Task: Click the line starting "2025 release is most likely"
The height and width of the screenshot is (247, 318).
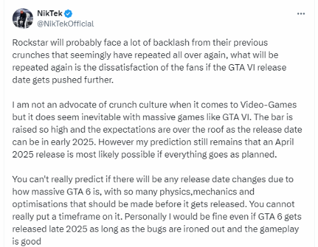Action: [x=144, y=154]
